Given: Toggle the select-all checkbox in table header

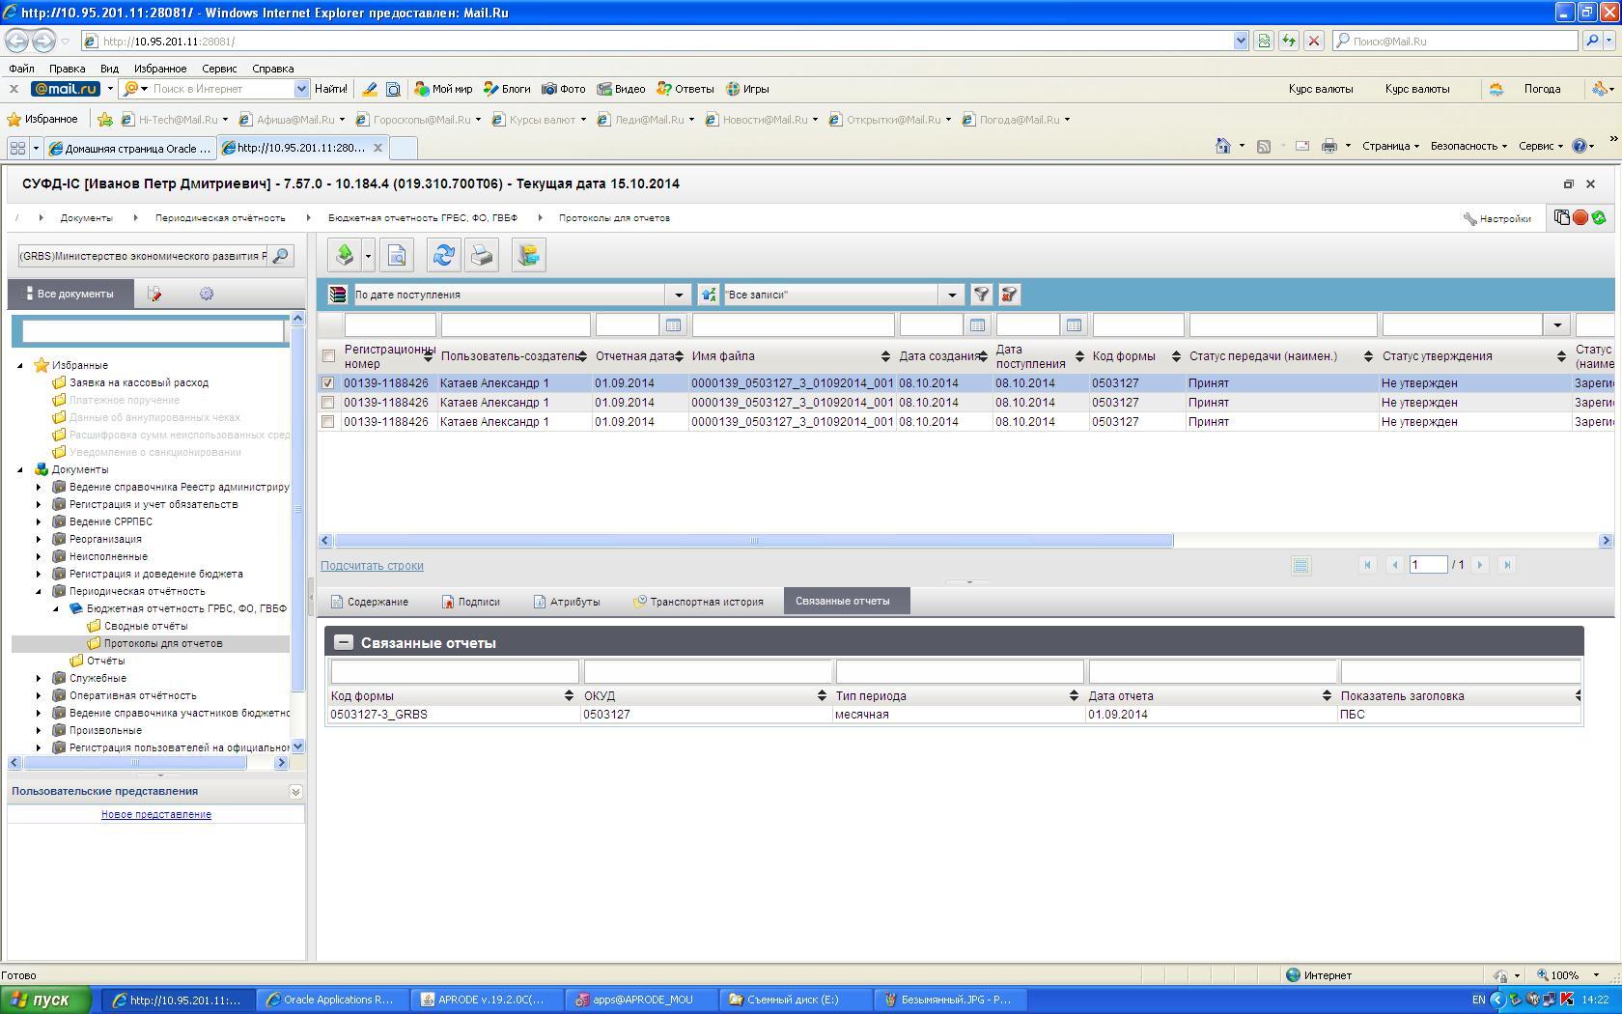Looking at the screenshot, I should click(x=328, y=356).
